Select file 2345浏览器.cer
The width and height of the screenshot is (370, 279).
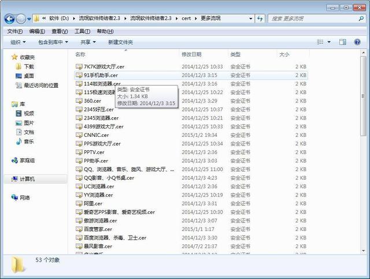coord(191,118)
